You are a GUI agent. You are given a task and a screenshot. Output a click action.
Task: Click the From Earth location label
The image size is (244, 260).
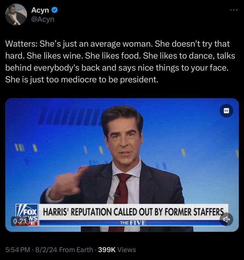point(76,250)
